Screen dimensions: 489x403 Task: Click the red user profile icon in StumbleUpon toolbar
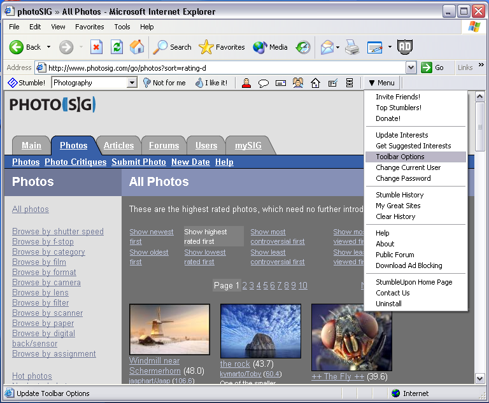pos(246,83)
